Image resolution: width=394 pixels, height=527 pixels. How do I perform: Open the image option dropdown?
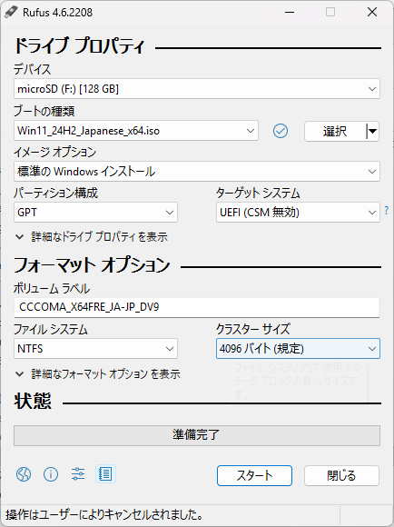[197, 172]
